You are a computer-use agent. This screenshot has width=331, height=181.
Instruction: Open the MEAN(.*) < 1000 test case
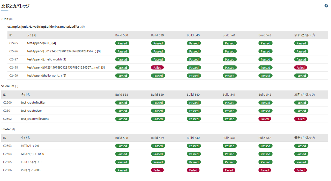pos(32,154)
